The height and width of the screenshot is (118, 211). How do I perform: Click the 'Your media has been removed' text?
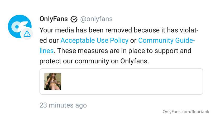(86, 30)
